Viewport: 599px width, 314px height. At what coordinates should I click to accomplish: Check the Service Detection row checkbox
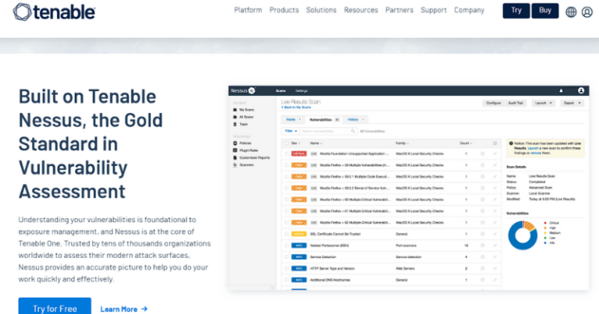click(286, 257)
